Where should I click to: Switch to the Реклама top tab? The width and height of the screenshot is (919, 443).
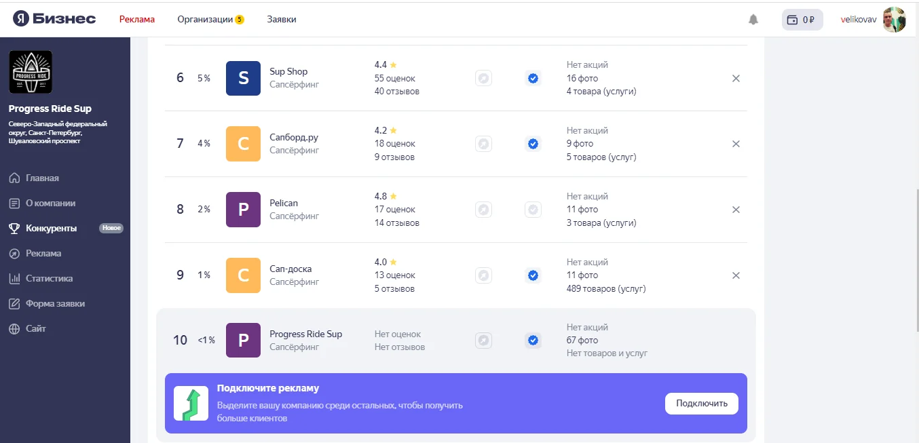[x=137, y=19]
